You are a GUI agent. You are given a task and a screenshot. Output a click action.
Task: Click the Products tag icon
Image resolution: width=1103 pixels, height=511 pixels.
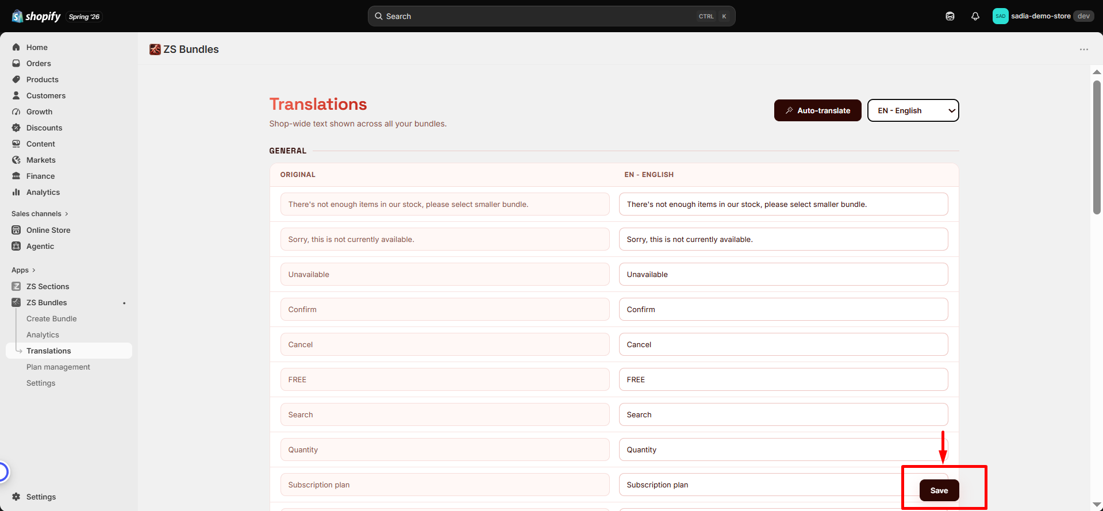(16, 79)
